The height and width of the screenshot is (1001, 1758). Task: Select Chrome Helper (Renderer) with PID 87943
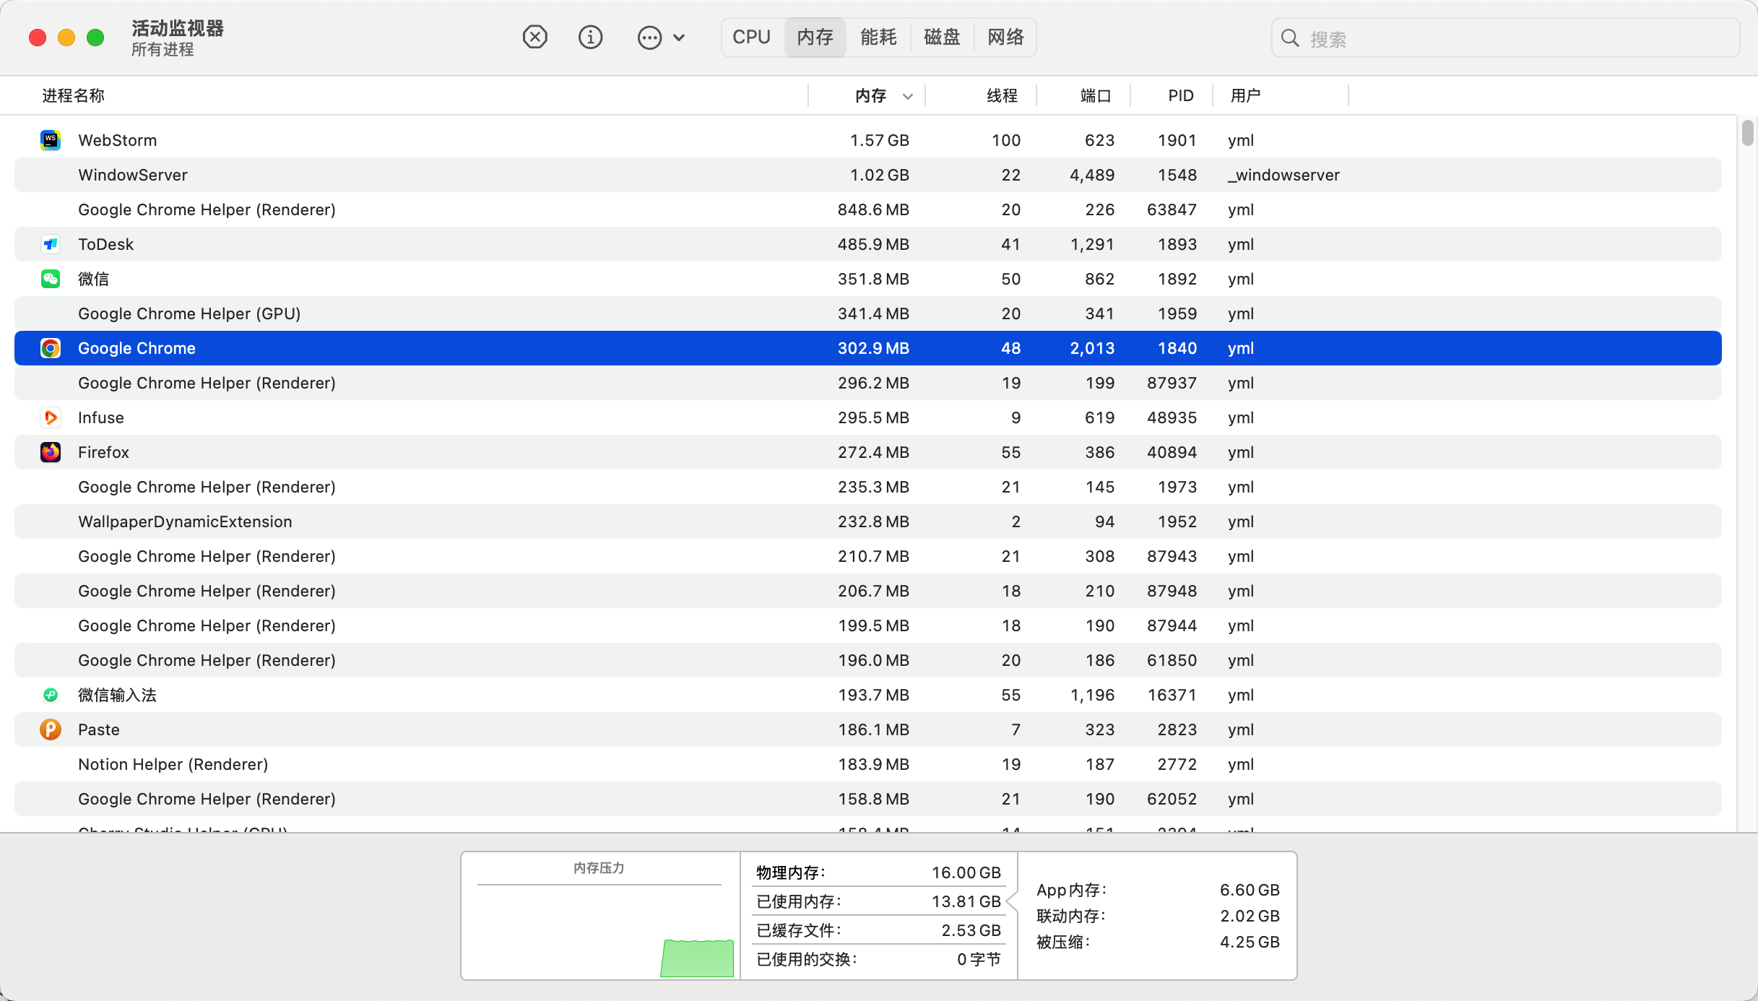868,556
